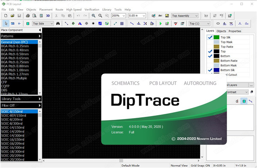Select the Place Mounting Hole tool
This screenshot has width=257, height=168.
[93, 23]
